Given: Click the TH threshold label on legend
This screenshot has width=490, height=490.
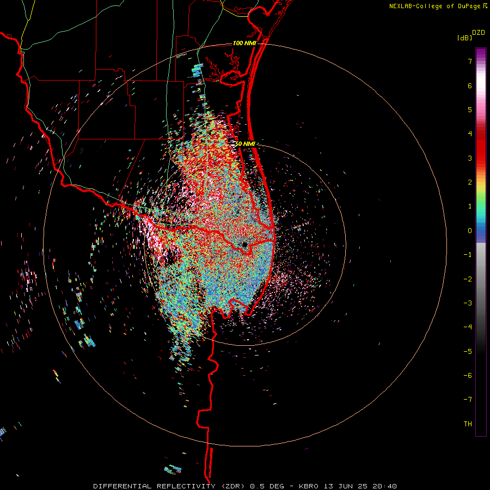Looking at the screenshot, I should click(468, 424).
